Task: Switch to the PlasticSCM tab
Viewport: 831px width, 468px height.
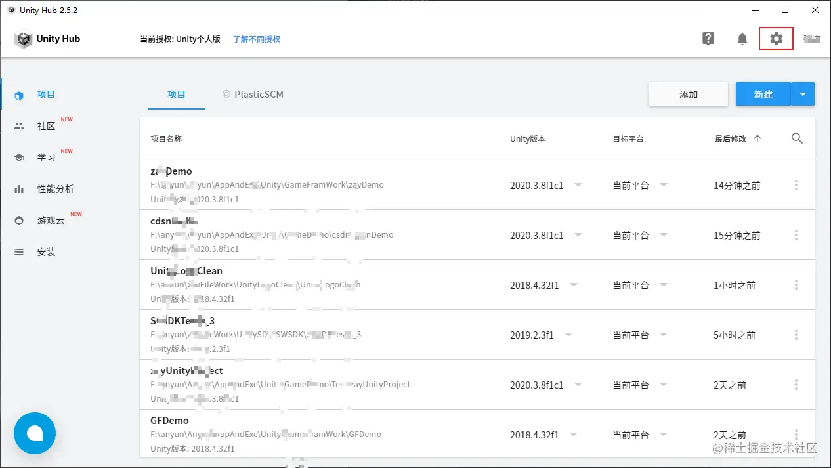Action: [253, 95]
